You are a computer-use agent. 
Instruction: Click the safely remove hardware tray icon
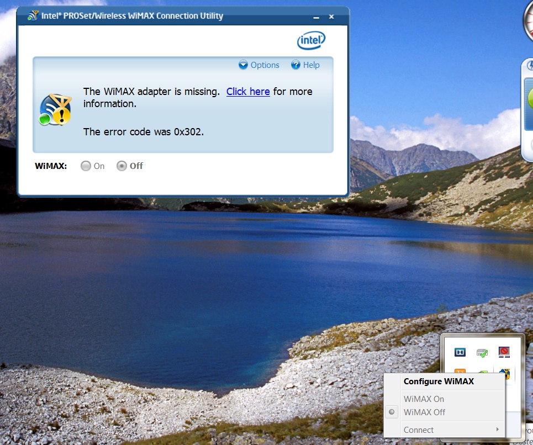pos(482,353)
